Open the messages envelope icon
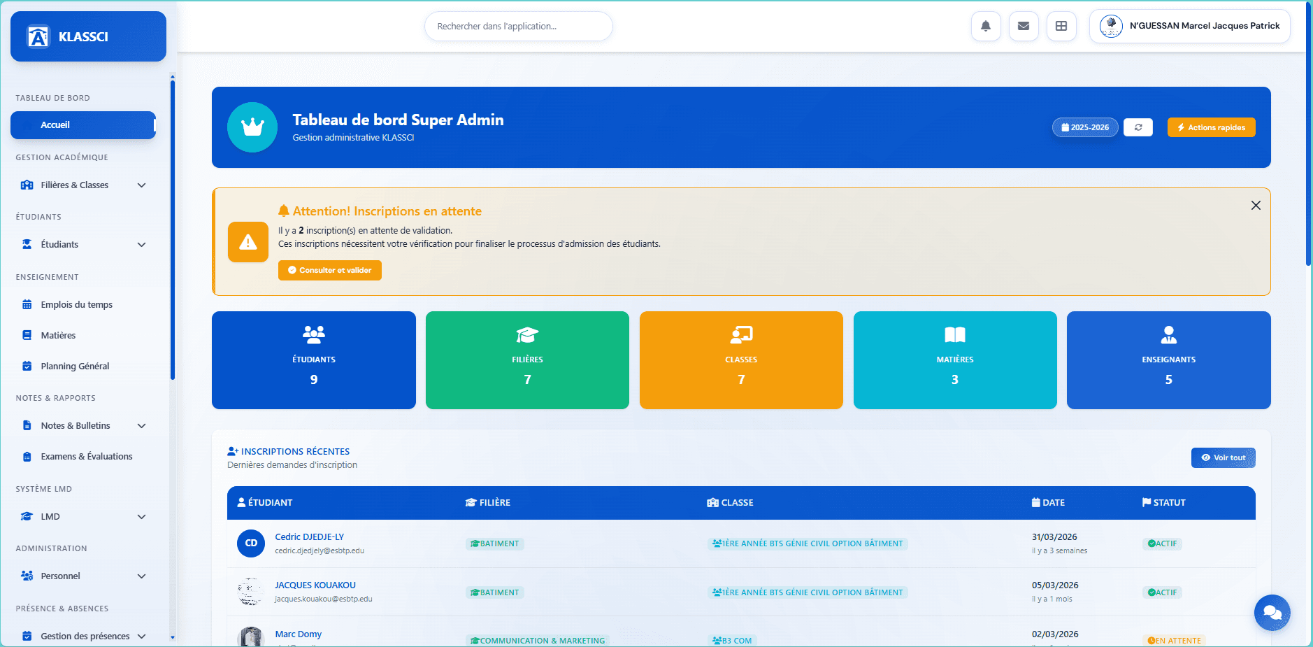The image size is (1313, 647). click(x=1023, y=27)
